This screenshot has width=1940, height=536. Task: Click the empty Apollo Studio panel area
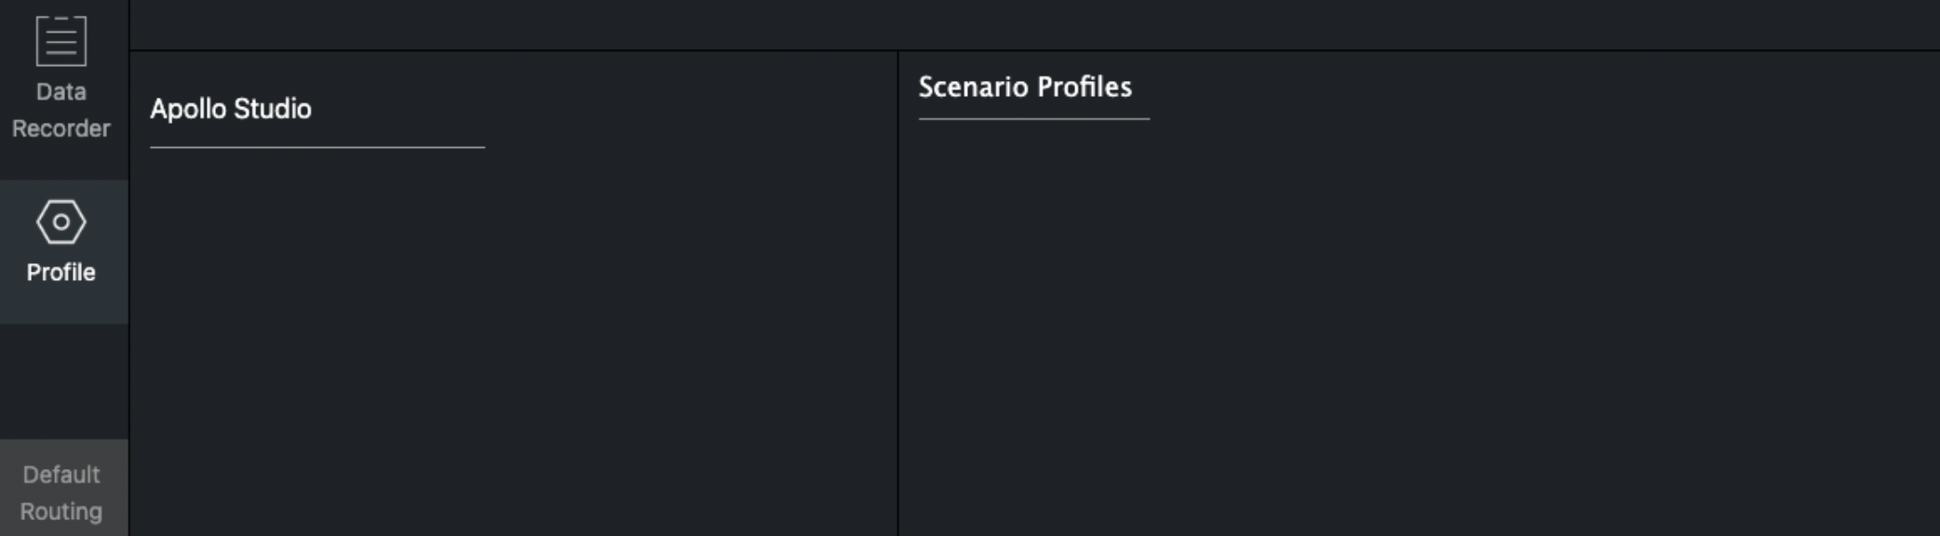pos(512,335)
